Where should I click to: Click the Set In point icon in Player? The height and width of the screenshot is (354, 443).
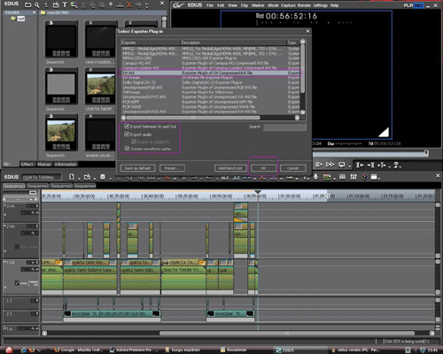tap(360, 165)
